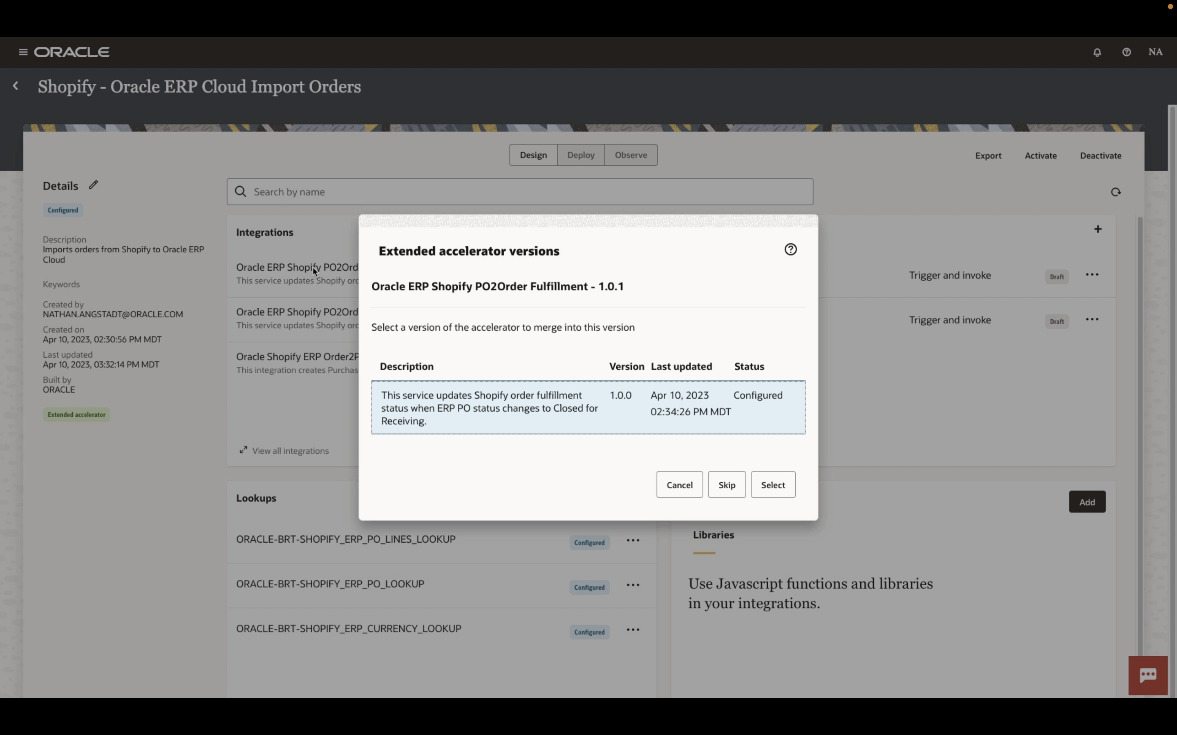Switch to the Observe tab
Image resolution: width=1177 pixels, height=735 pixels.
630,155
